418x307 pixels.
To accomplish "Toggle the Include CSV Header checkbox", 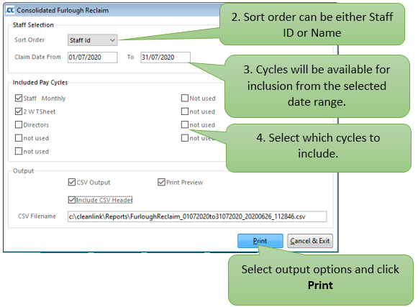I will tap(72, 200).
